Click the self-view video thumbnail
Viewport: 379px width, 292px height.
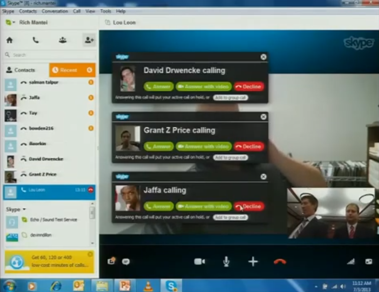point(331,213)
